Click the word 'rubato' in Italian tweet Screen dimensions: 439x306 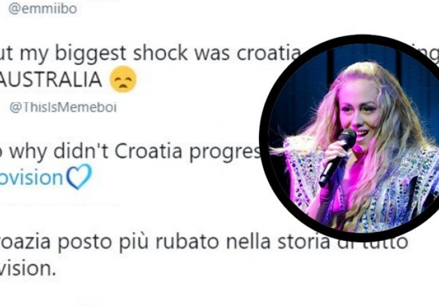187,242
